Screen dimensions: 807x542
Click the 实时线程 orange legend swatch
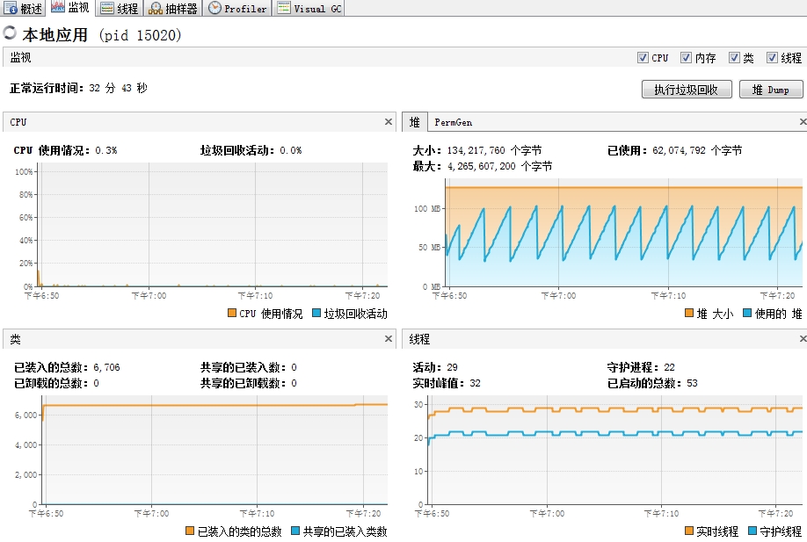click(689, 531)
